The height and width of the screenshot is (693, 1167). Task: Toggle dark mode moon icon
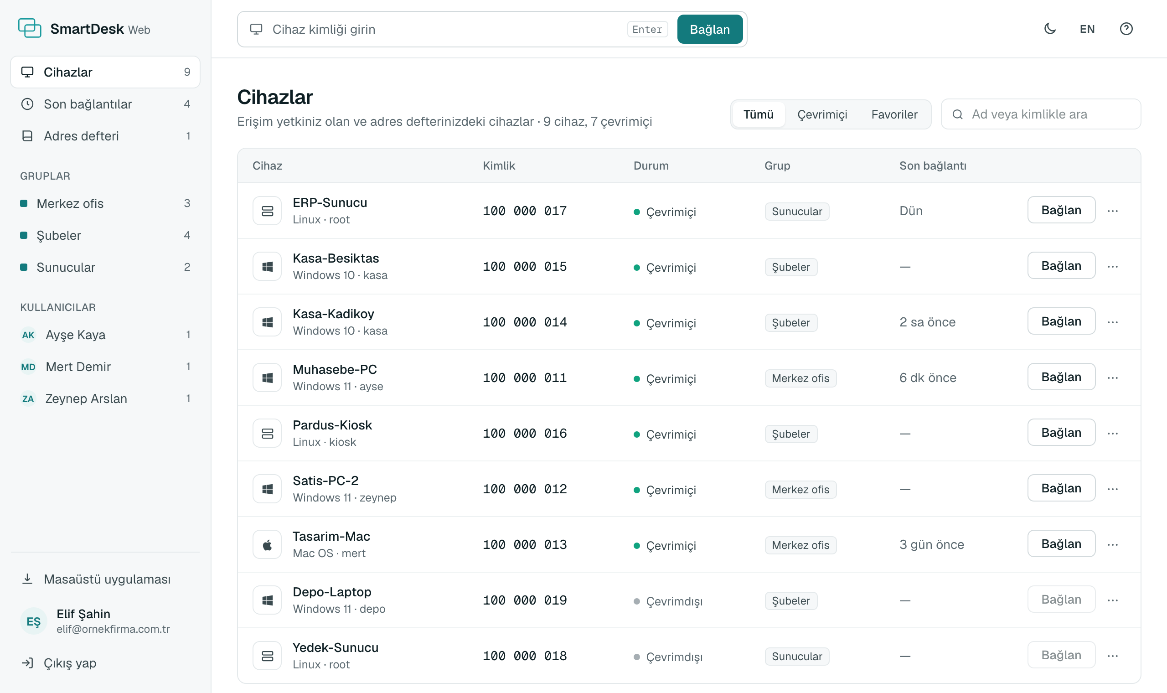[1050, 29]
